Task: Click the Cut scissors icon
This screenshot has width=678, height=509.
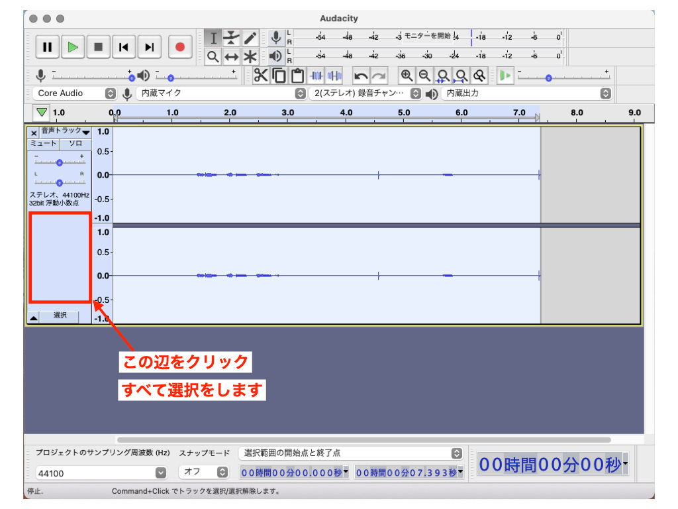Action: (x=261, y=76)
